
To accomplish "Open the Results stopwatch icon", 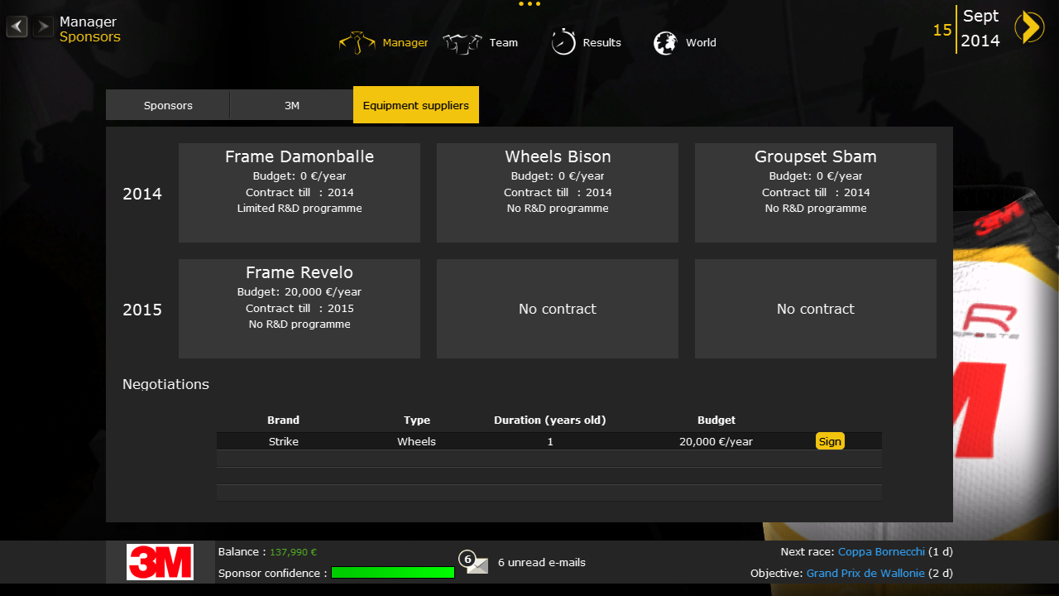I will coord(563,42).
